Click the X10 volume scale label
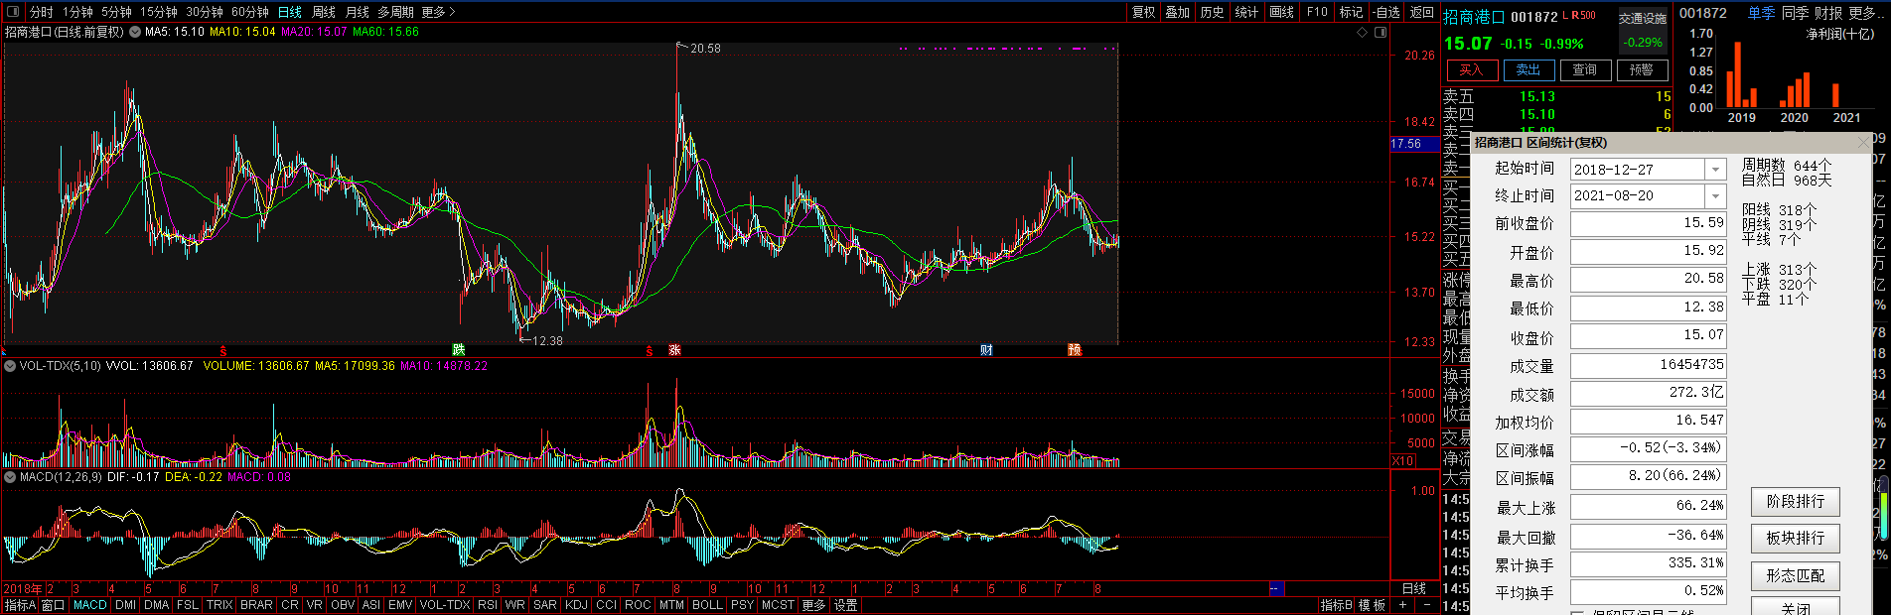The width and height of the screenshot is (1891, 615). click(1402, 461)
